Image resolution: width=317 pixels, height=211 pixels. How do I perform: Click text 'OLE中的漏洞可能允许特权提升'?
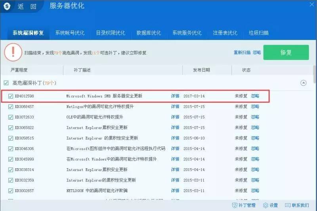95,117
